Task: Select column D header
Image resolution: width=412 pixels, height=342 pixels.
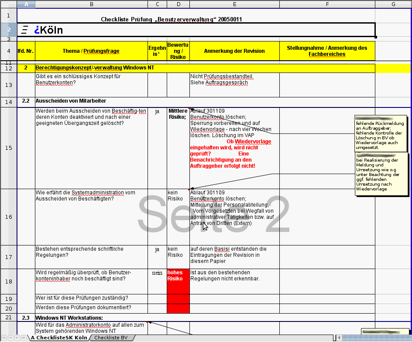Action: pos(179,4)
